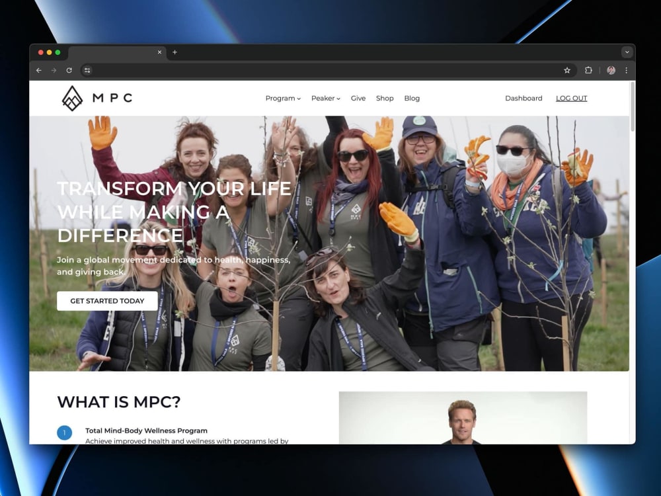Open the Chrome profile avatar
The height and width of the screenshot is (496, 661).
[x=611, y=71]
